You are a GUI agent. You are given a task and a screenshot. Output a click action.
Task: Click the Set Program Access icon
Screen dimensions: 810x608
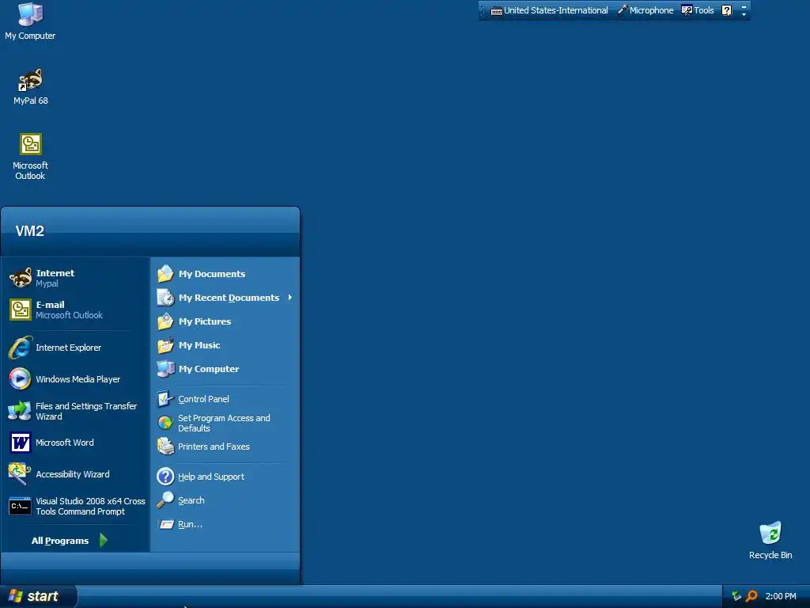coord(165,423)
